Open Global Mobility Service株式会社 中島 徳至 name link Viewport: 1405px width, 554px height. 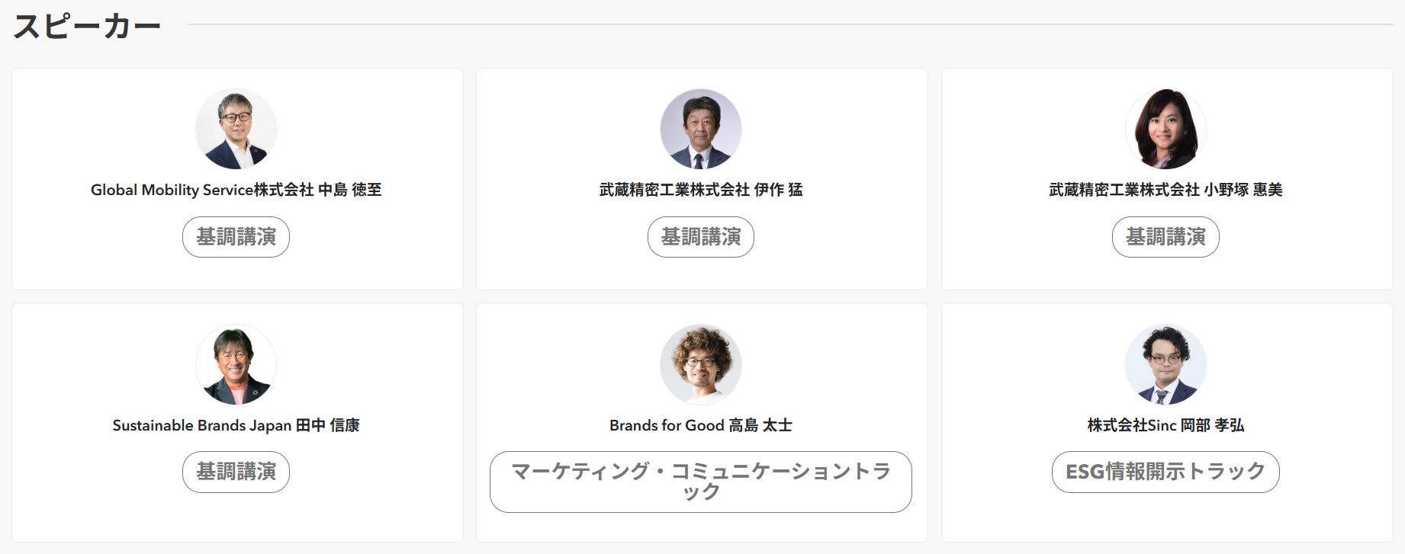click(236, 190)
